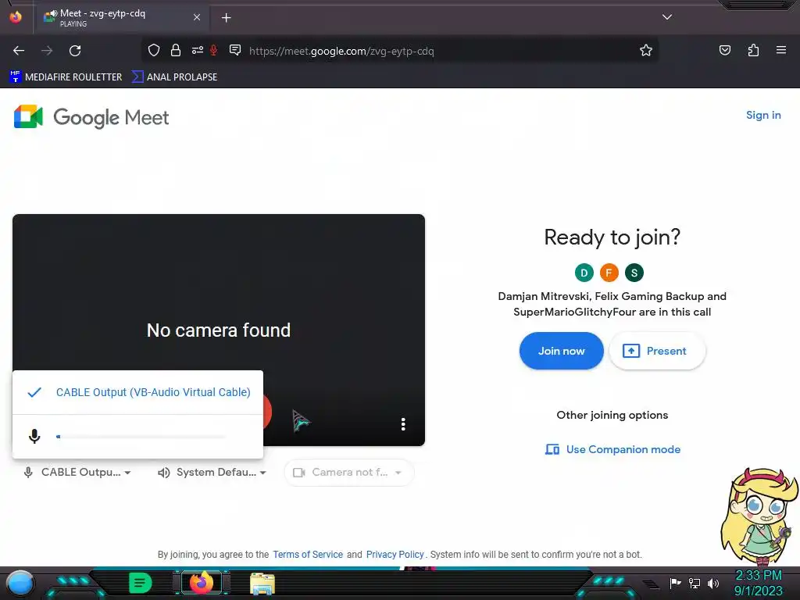Open a new browser tab

pyautogui.click(x=226, y=18)
